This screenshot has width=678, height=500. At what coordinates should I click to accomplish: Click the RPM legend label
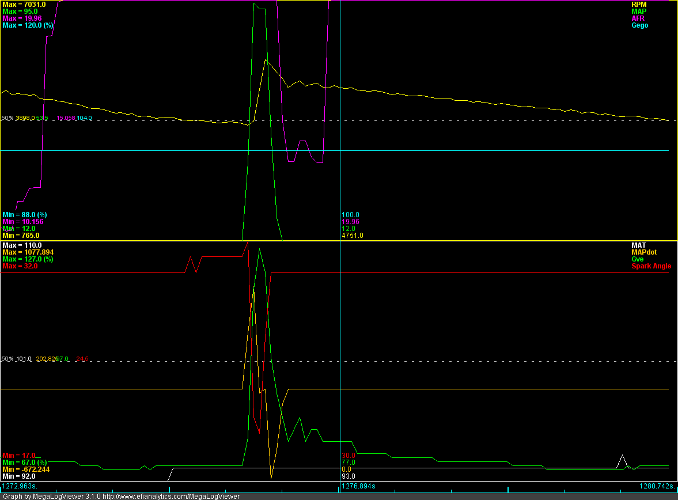(639, 5)
